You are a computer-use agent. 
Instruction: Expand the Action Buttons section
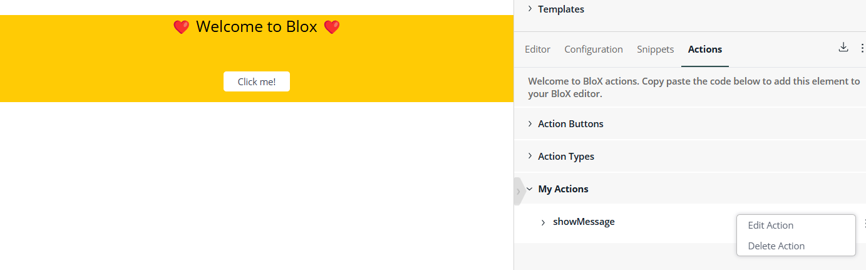(x=690, y=124)
